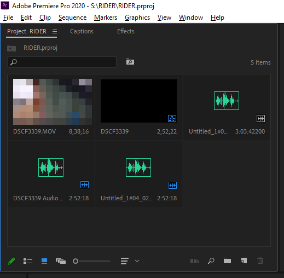The height and width of the screenshot is (278, 284).
Task: Open the File menu
Action: [8, 18]
